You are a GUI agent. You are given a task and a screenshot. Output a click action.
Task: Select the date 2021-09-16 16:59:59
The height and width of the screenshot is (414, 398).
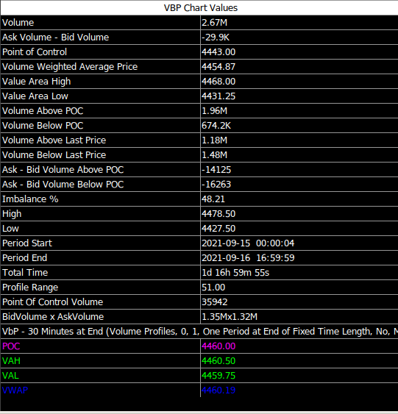[248, 258]
